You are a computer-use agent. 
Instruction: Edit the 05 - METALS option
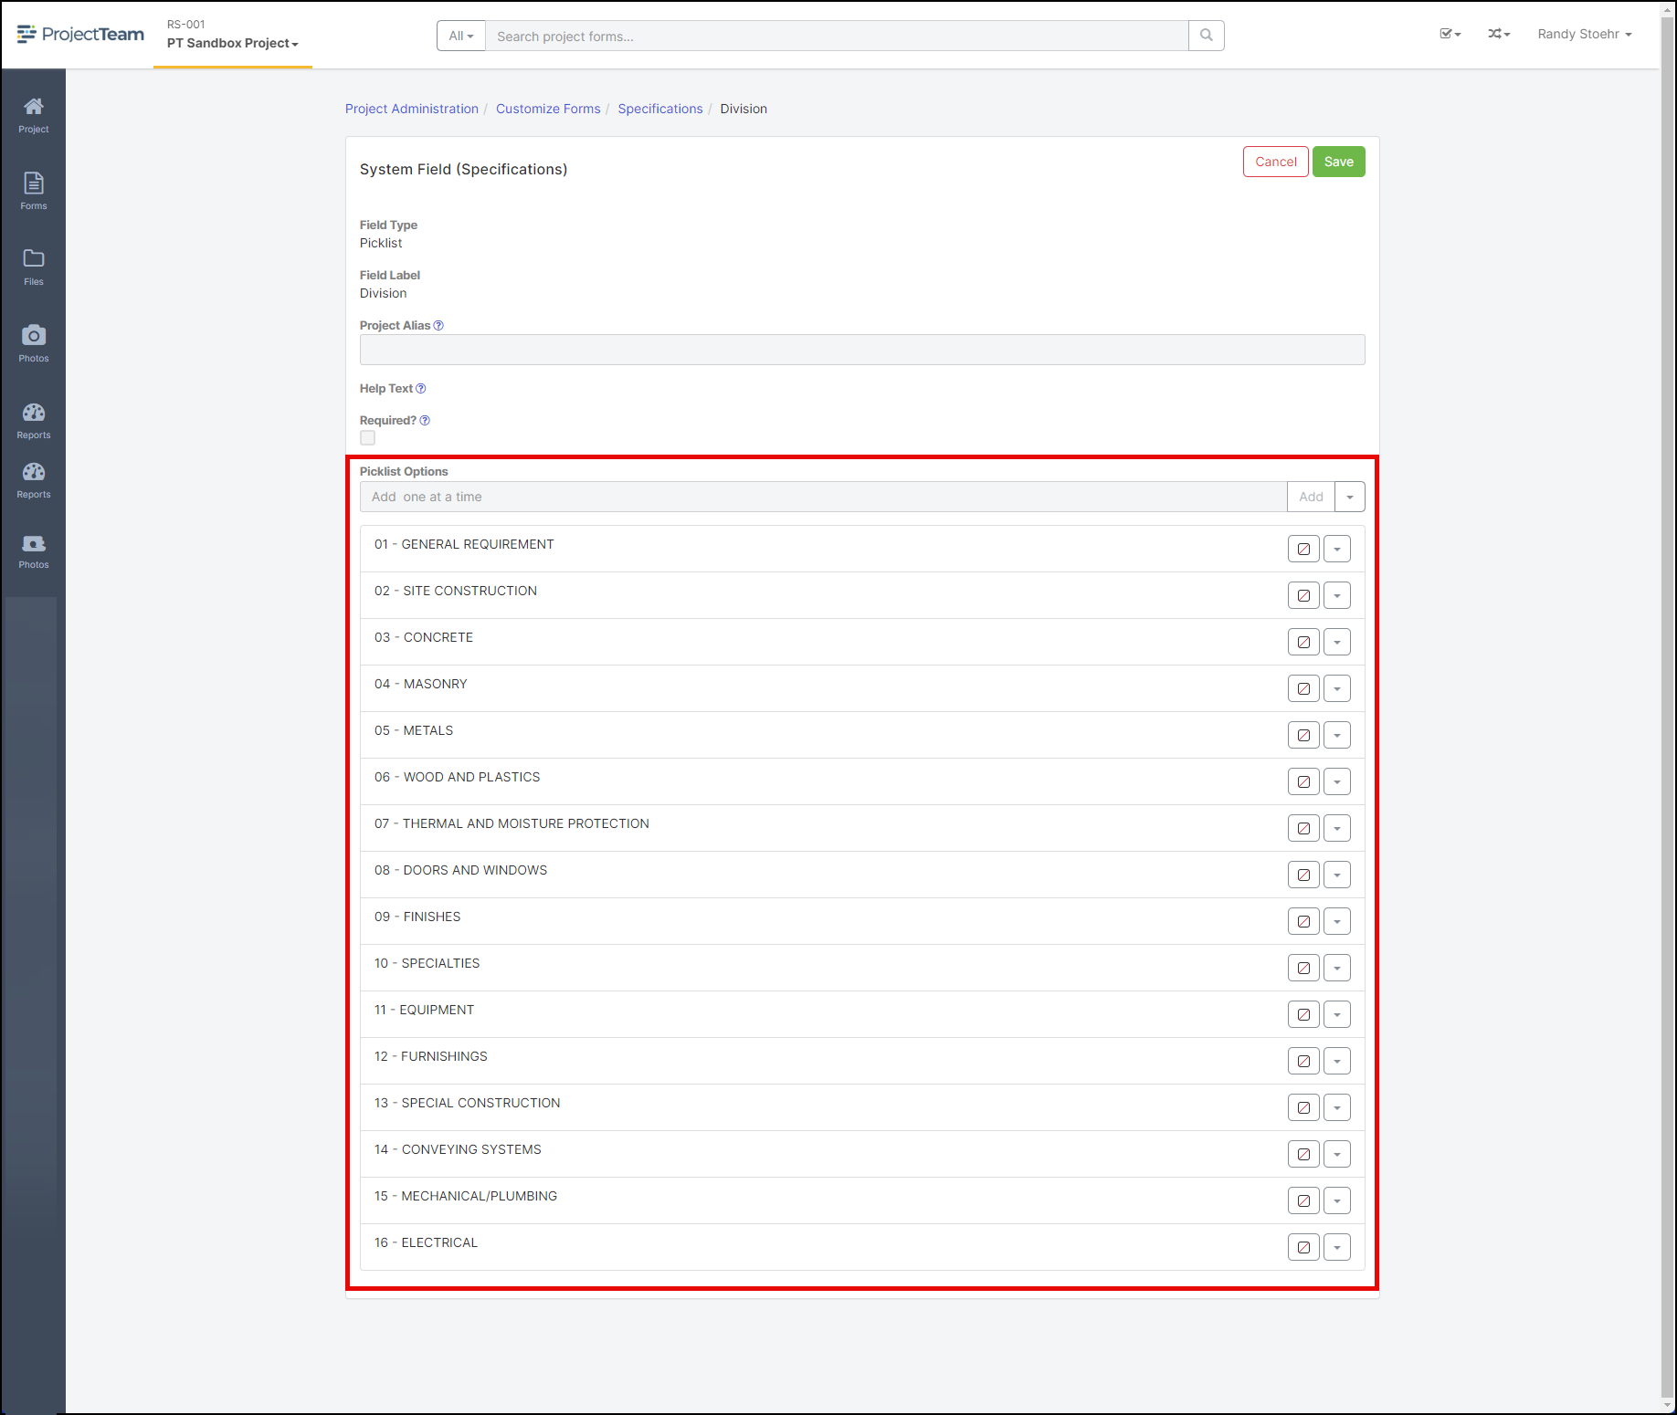tap(1303, 736)
